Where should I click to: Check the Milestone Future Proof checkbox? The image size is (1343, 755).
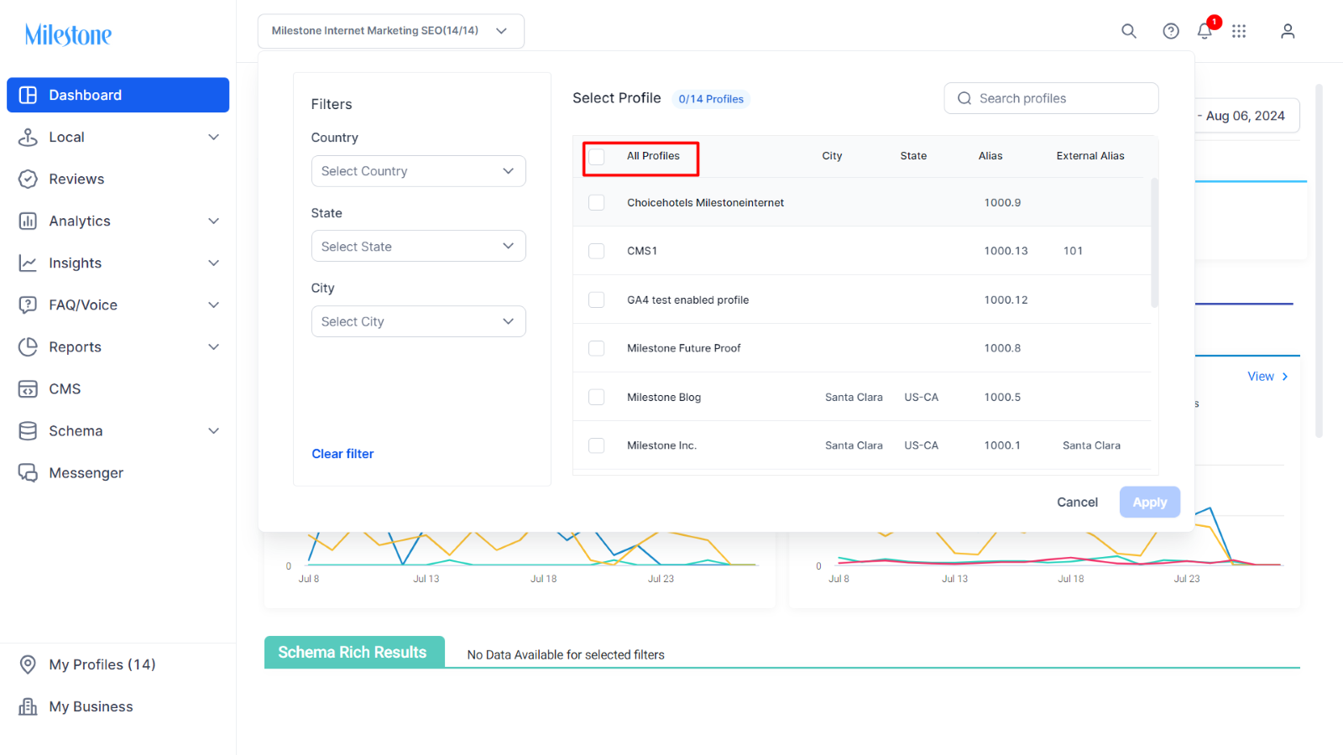click(597, 348)
